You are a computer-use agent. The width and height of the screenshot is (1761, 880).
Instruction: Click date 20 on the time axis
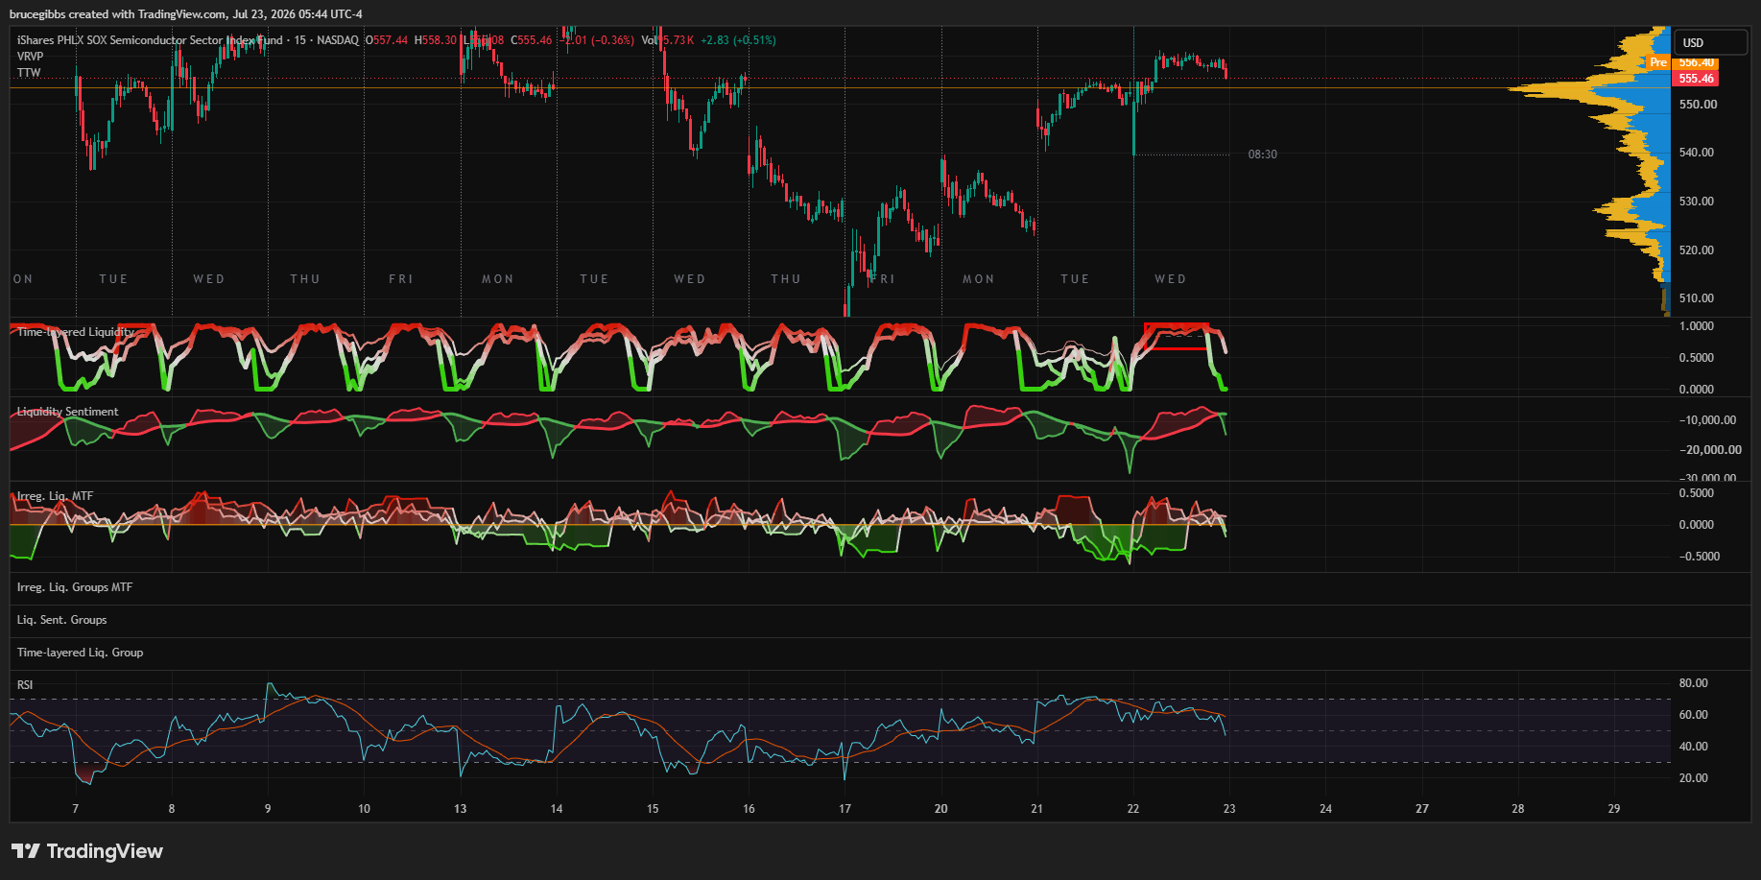(x=941, y=809)
